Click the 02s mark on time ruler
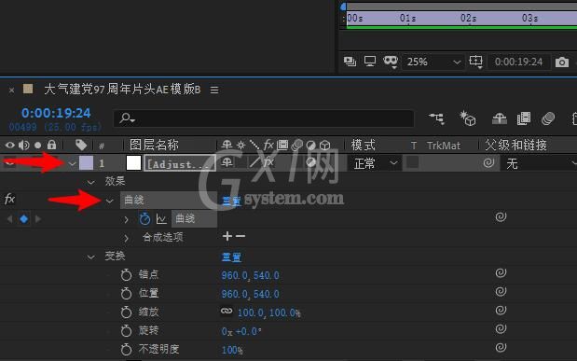 [469, 18]
